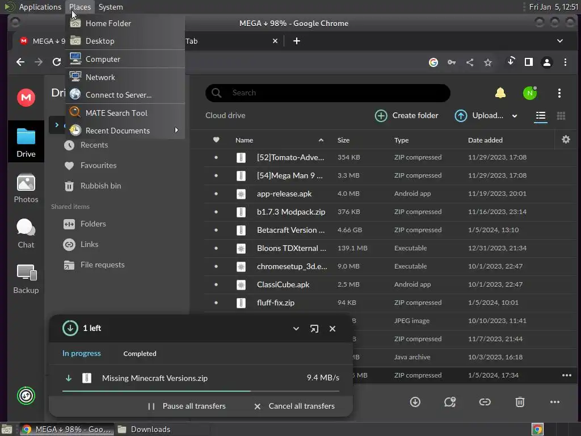This screenshot has height=436, width=581.
Task: Open the MEGA logo home icon
Action: (26, 98)
